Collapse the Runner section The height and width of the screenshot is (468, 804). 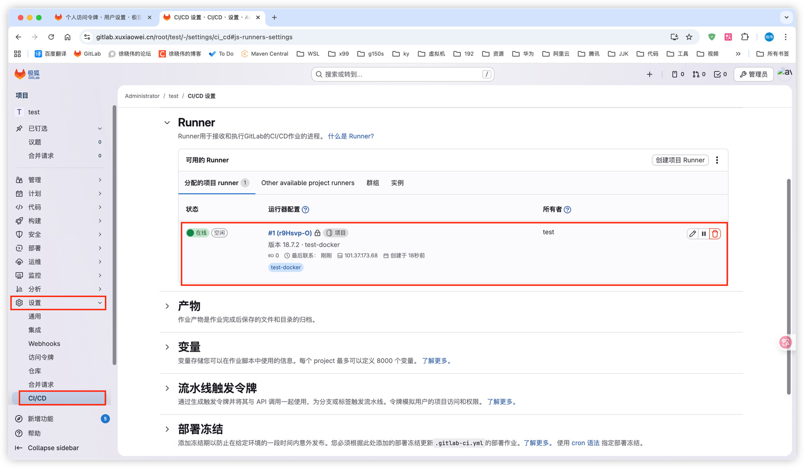(x=167, y=122)
